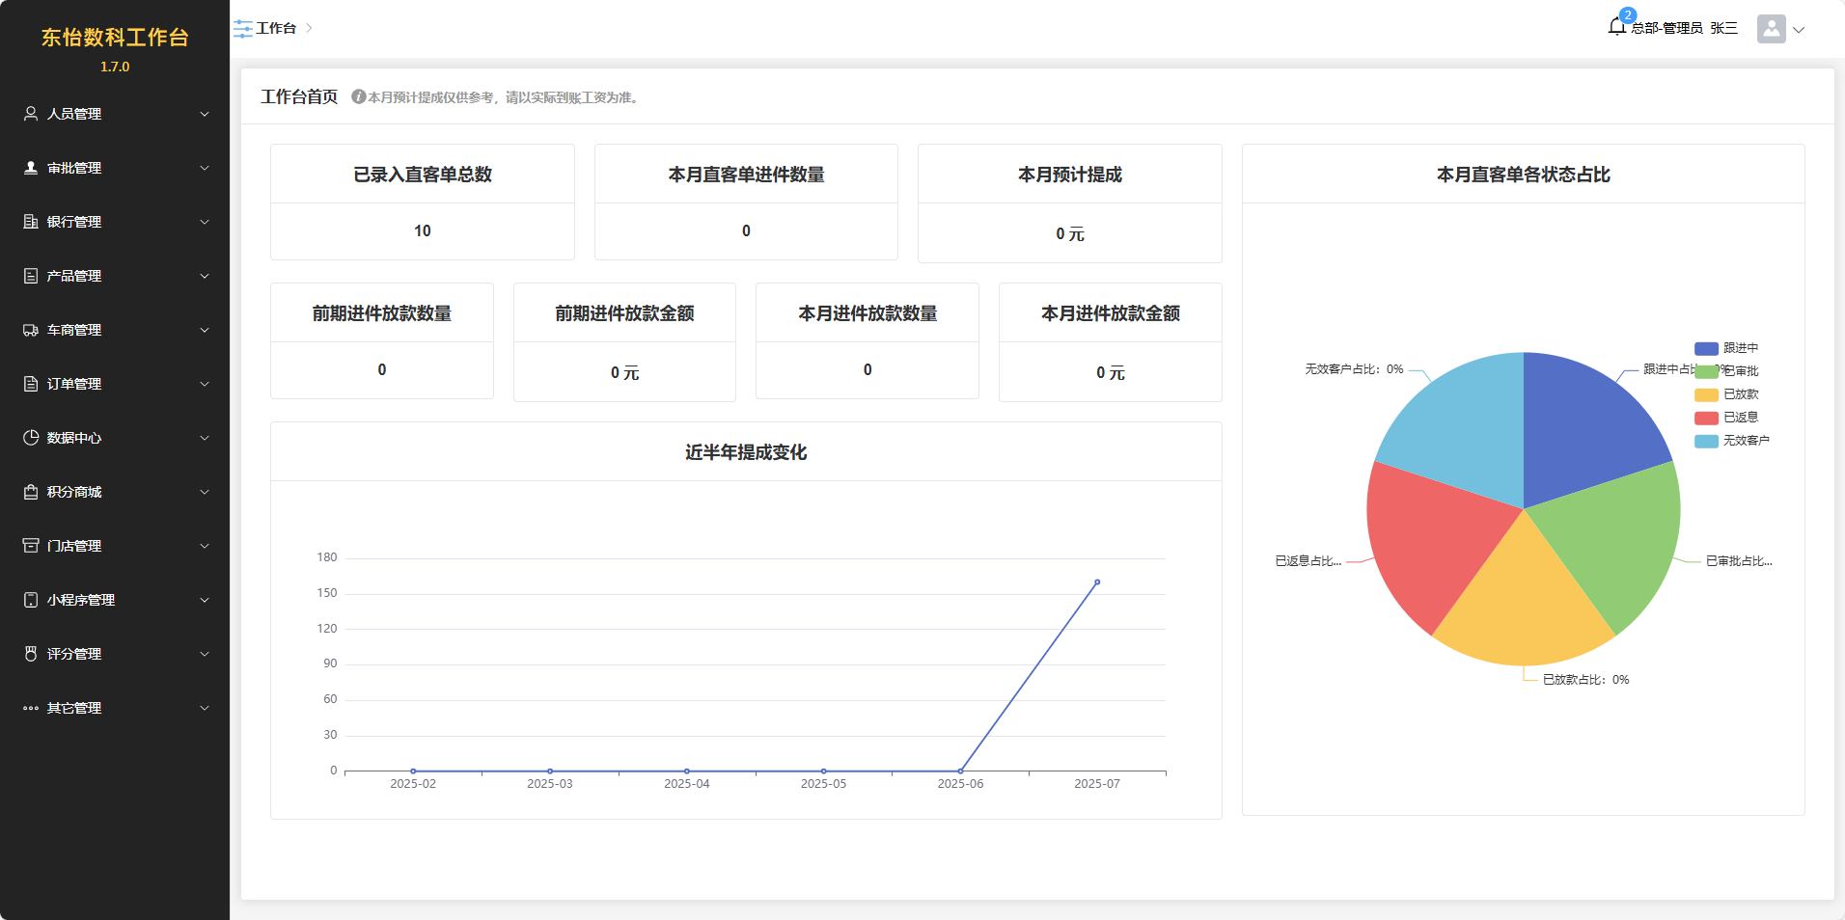Click the 人员管理 person icon

(31, 114)
